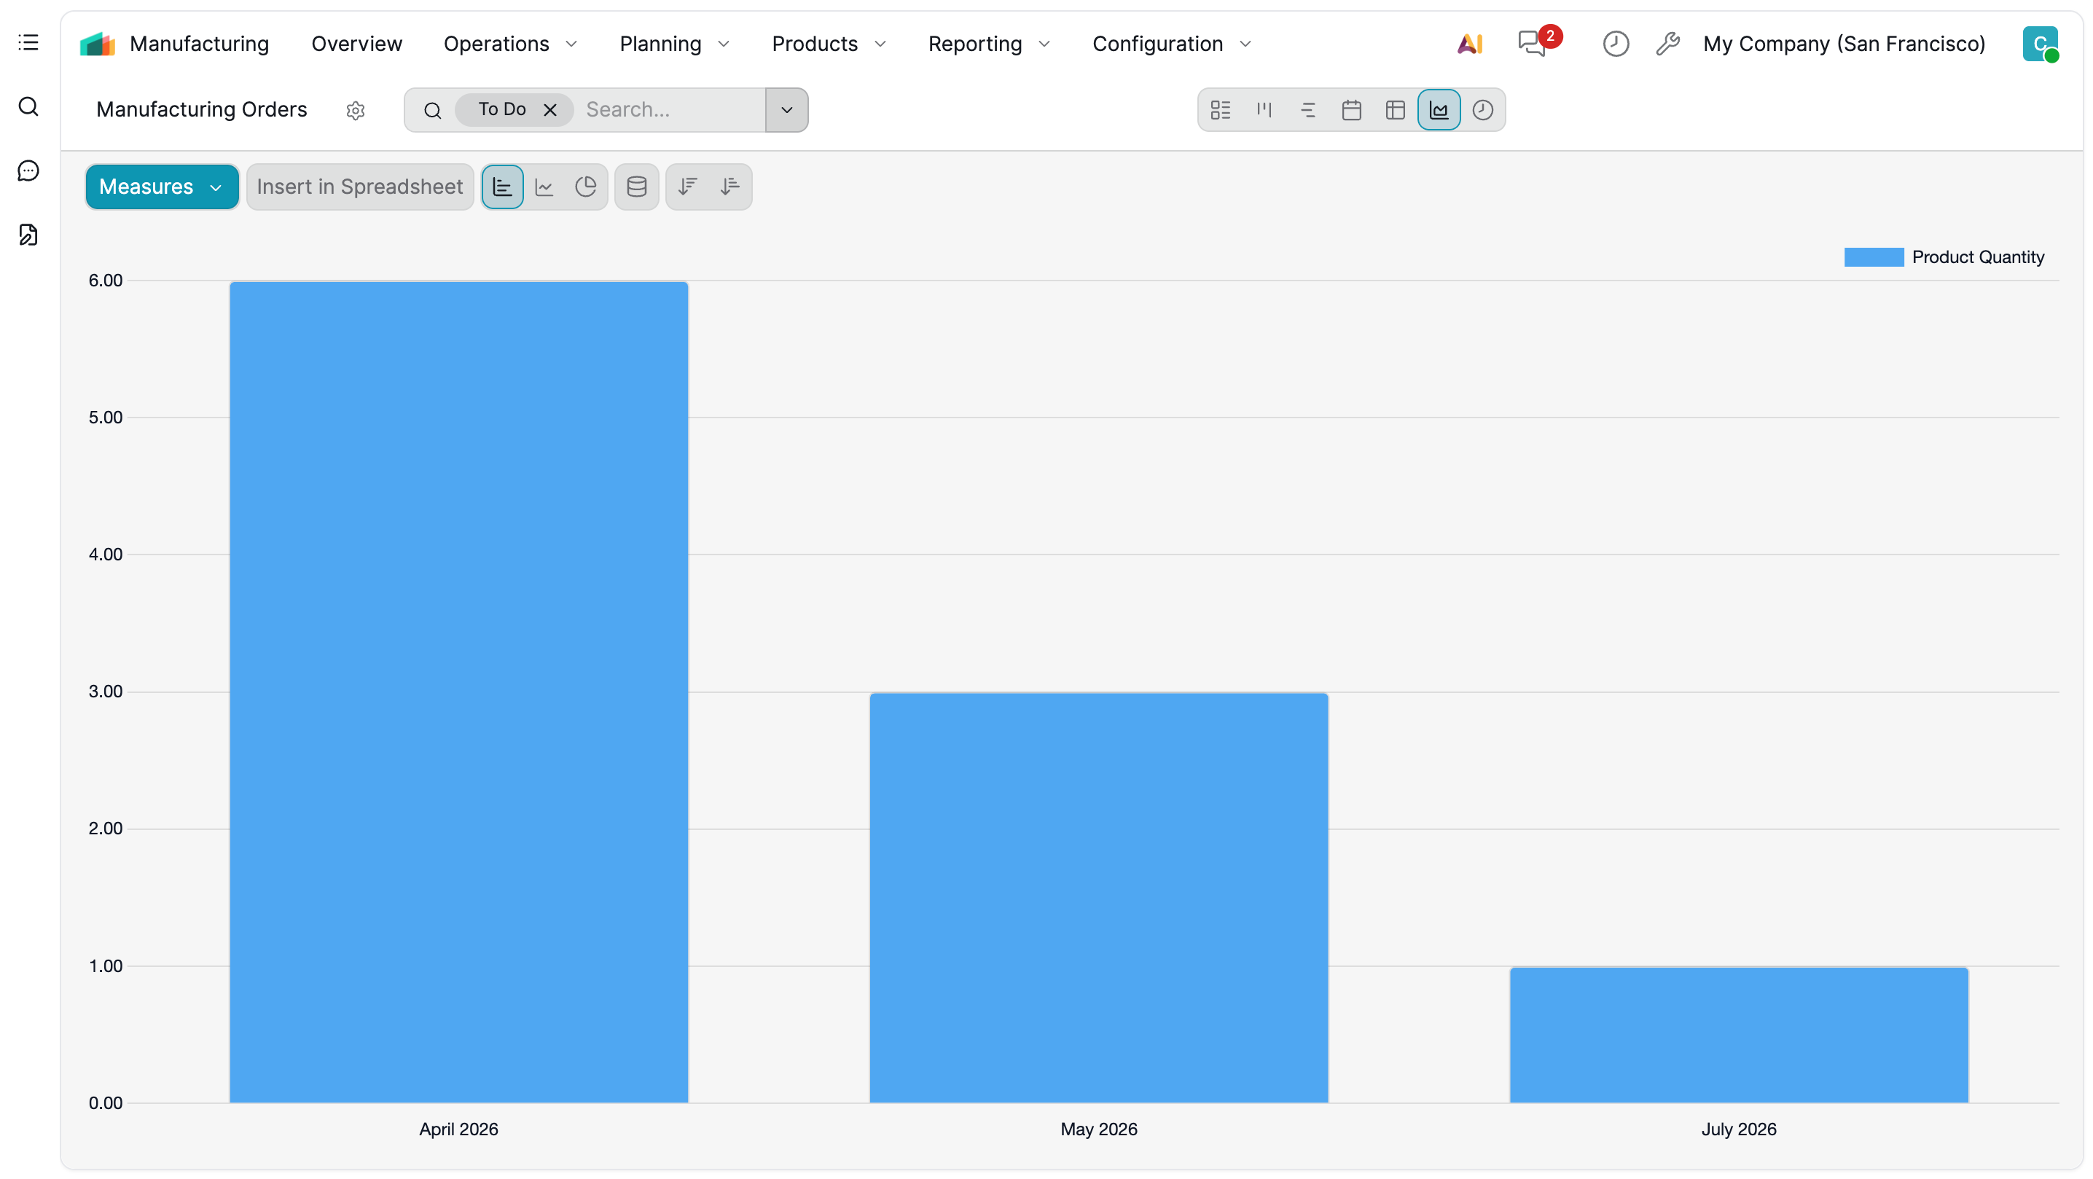Switch to pivot table view
The width and height of the screenshot is (2093, 1179).
coord(1395,110)
